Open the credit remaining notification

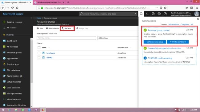point(160,58)
